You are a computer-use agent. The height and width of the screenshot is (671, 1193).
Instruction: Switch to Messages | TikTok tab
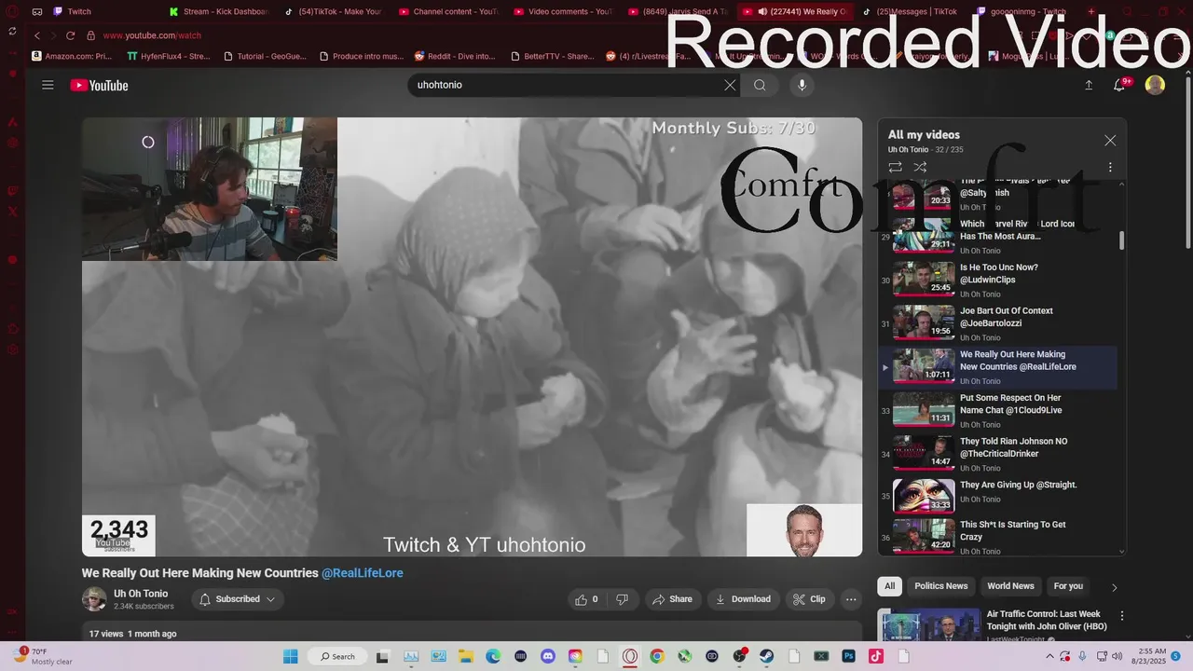tap(911, 11)
